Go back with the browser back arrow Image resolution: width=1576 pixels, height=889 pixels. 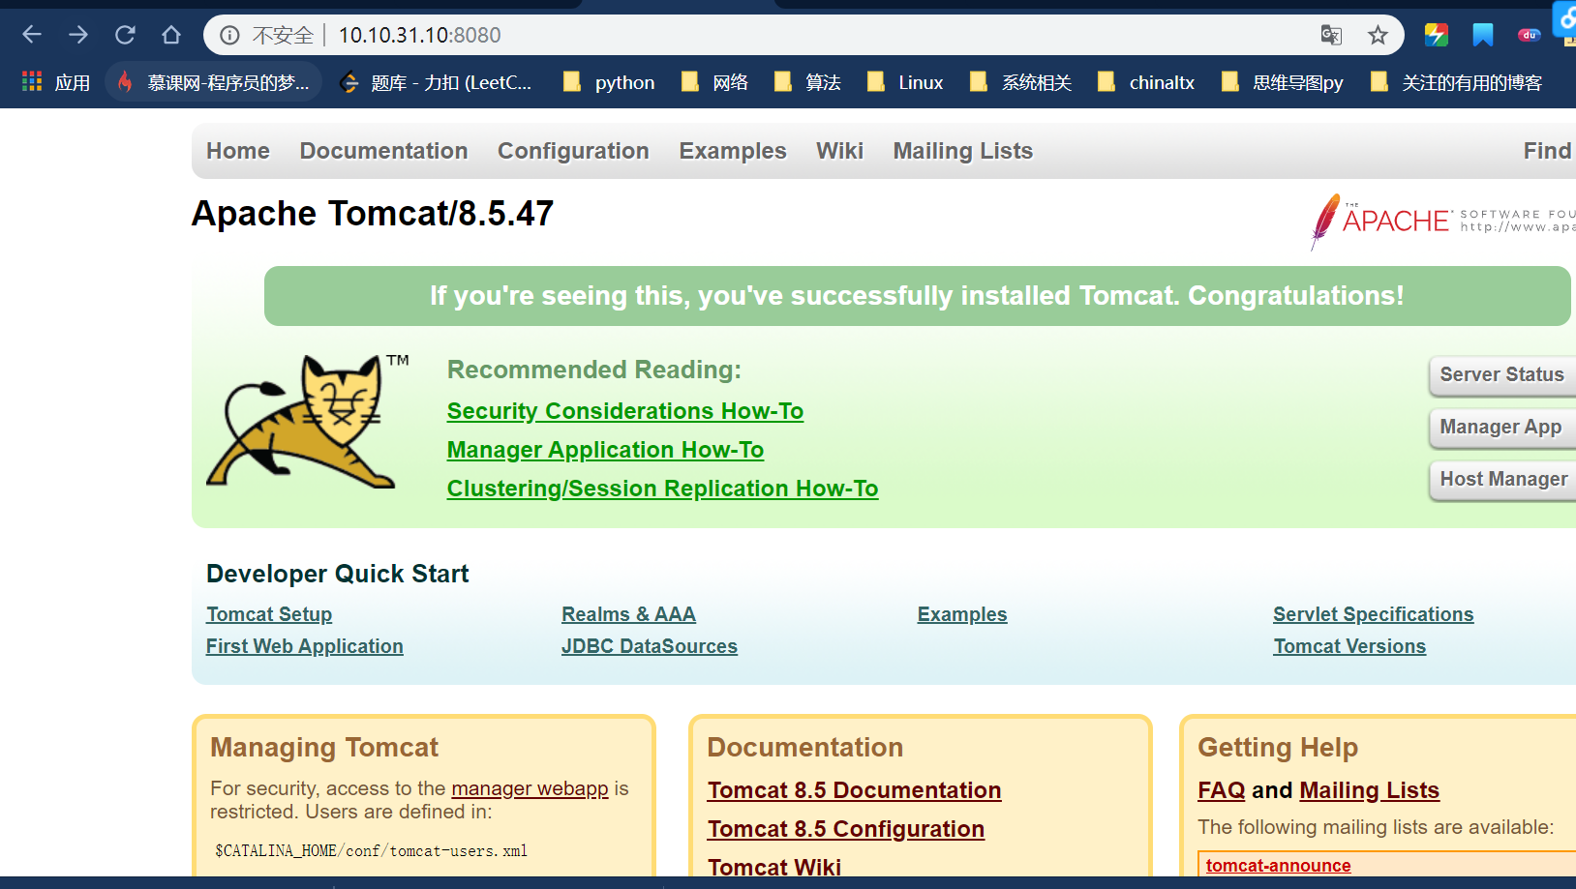(x=32, y=35)
